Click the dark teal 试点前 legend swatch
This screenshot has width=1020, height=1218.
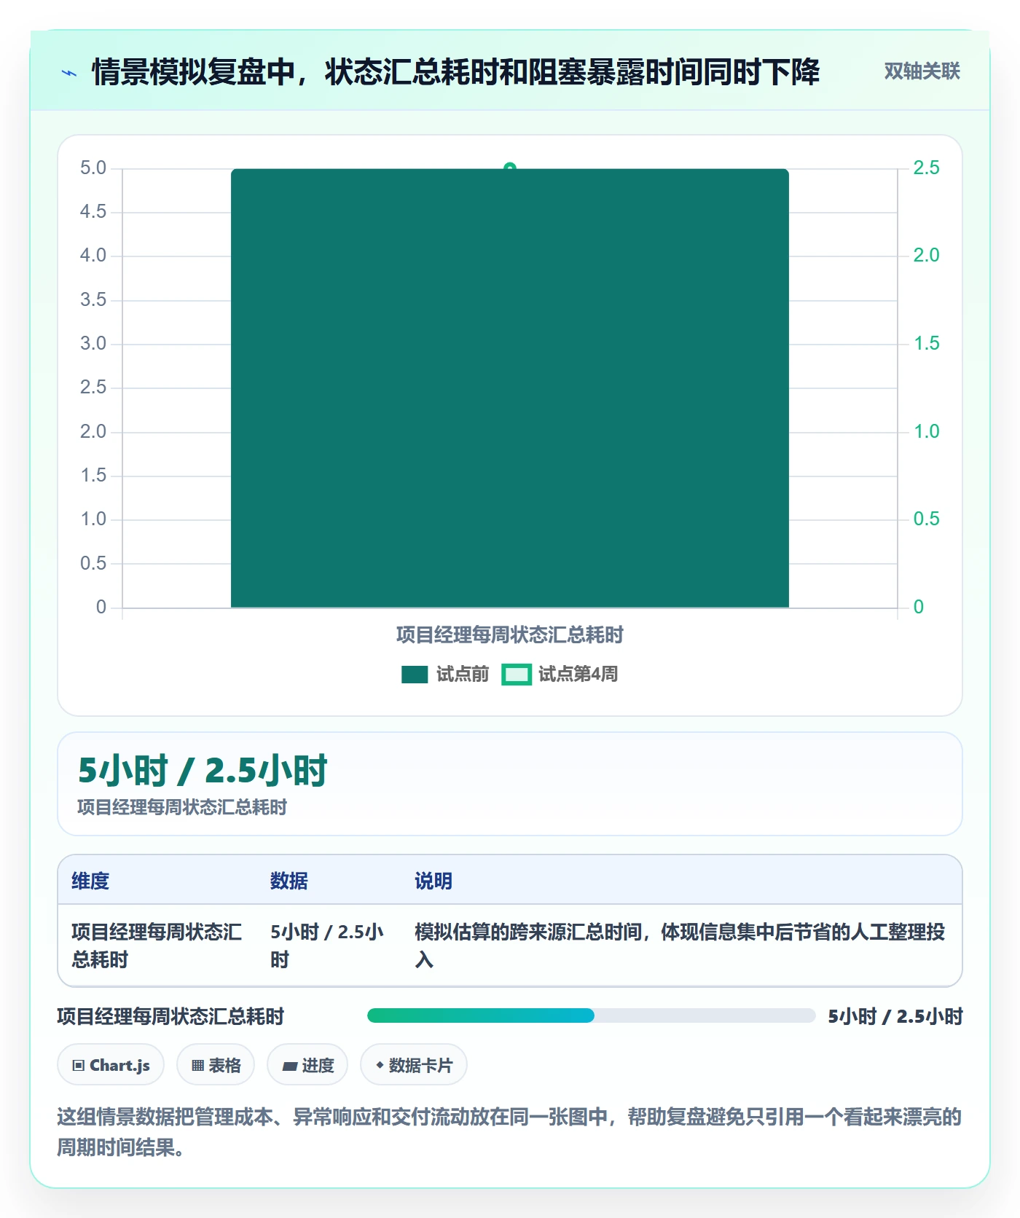pos(415,675)
